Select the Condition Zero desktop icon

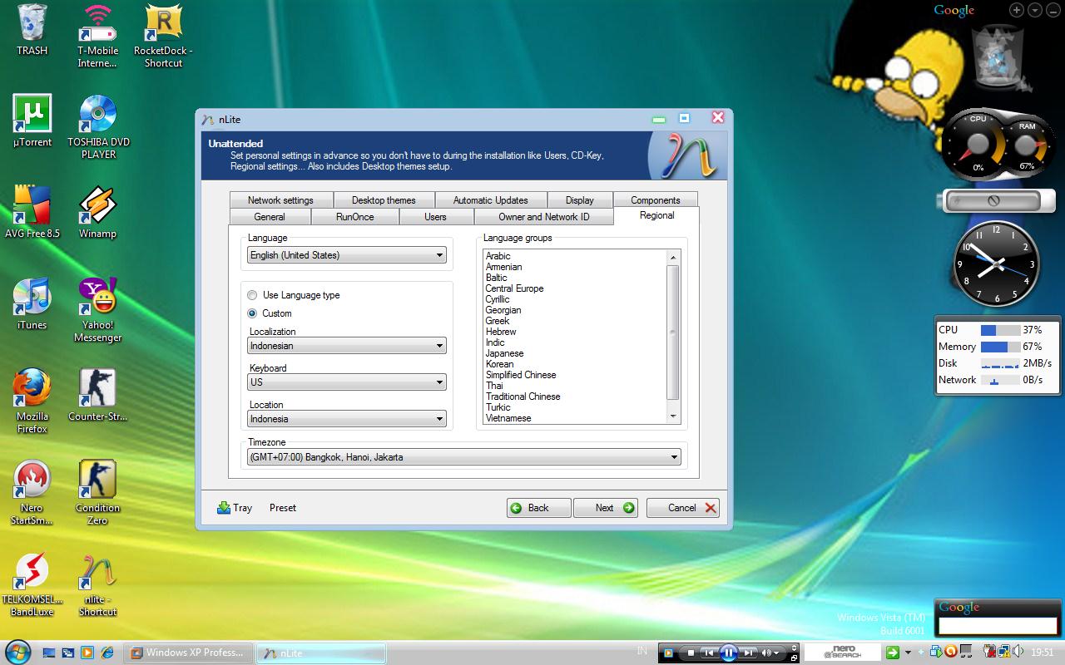[97, 492]
